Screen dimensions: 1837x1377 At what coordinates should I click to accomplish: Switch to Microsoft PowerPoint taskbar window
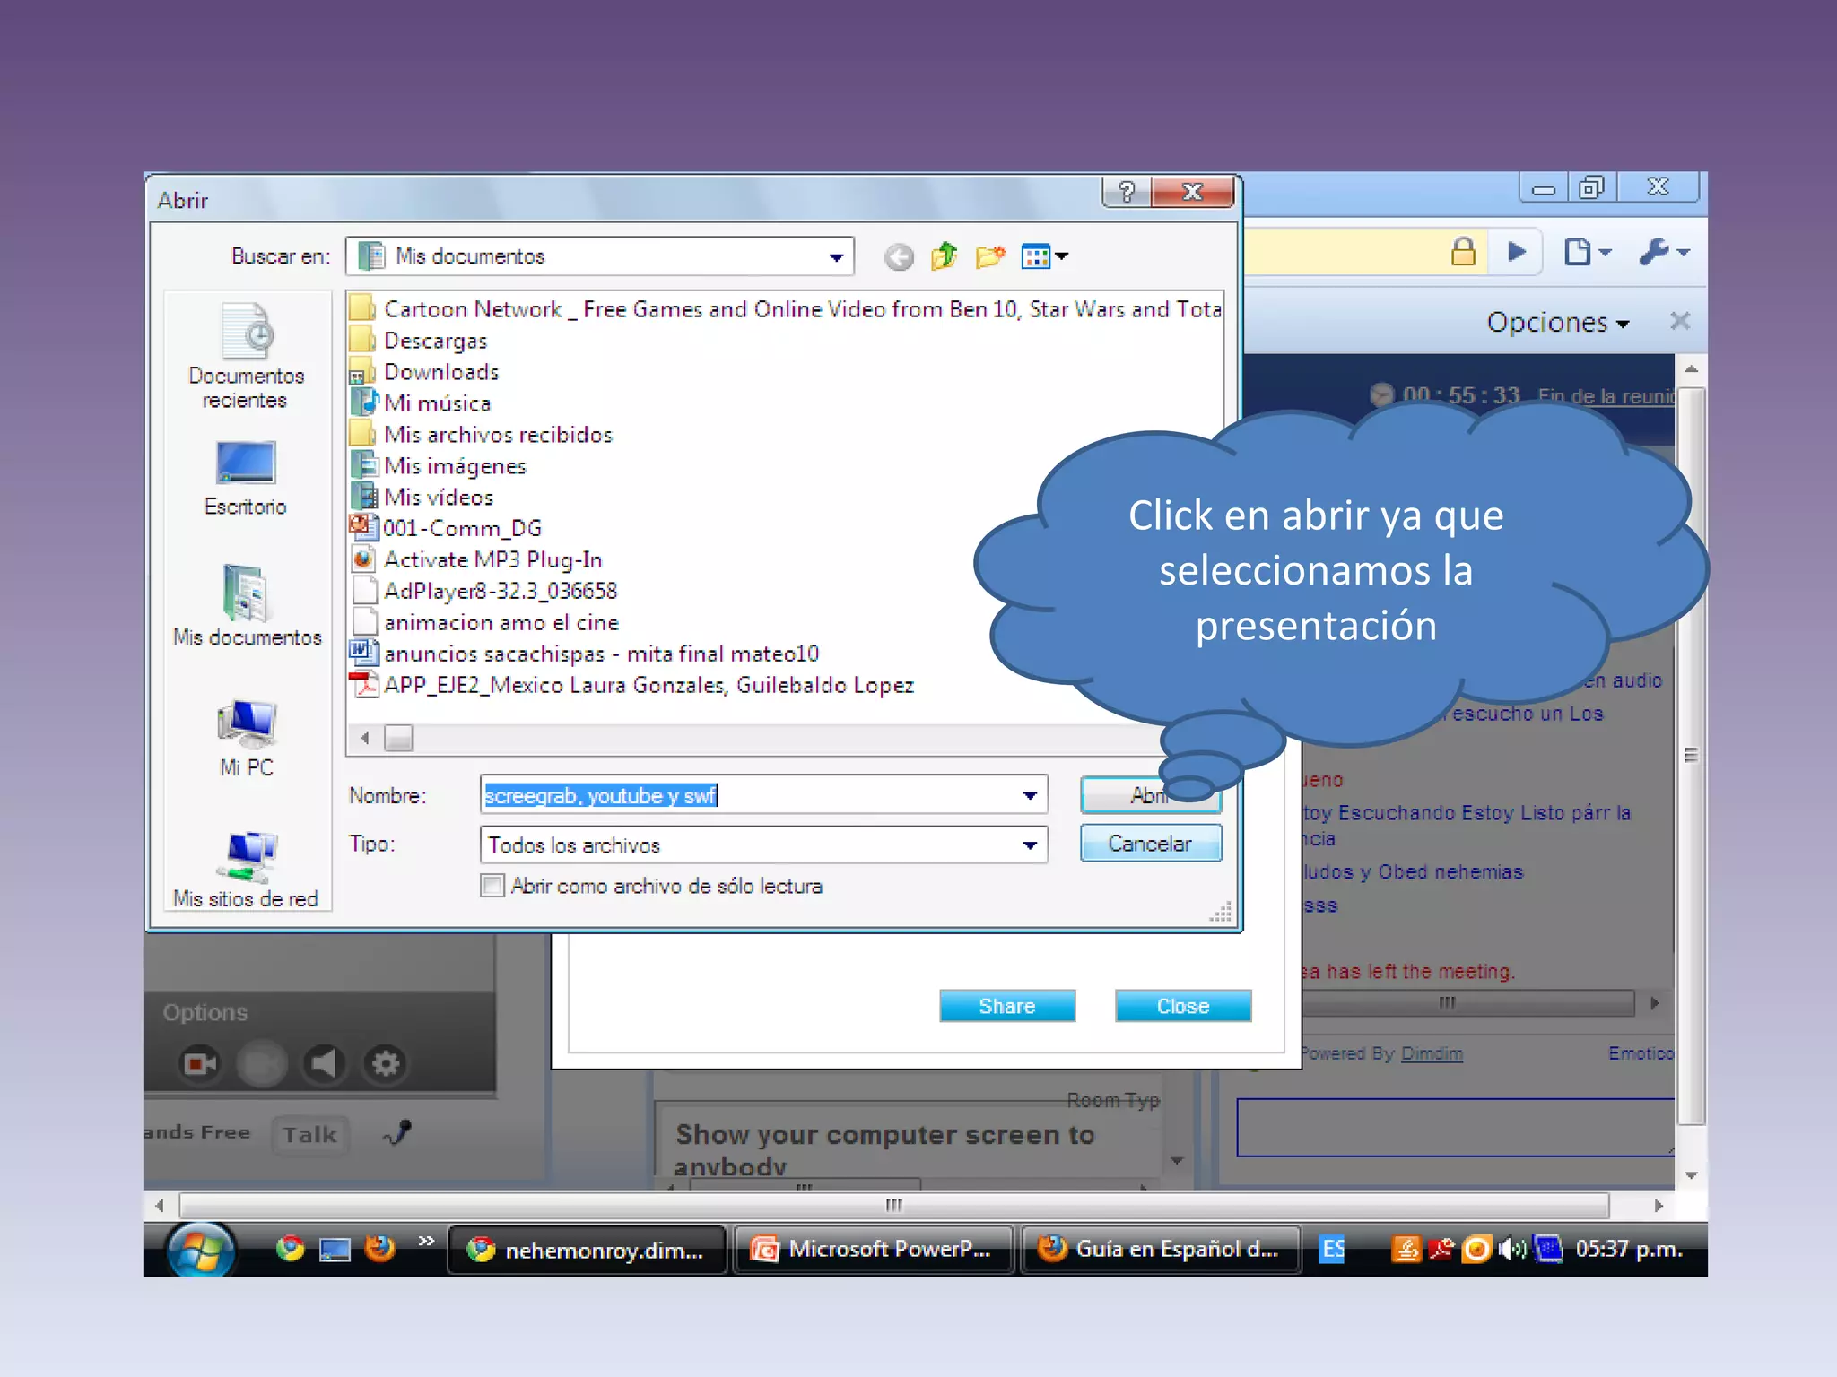coord(875,1250)
